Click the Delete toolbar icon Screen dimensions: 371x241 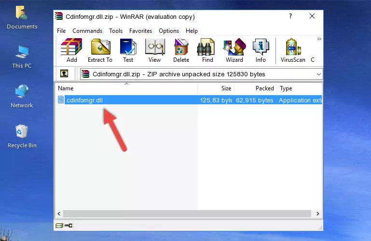[x=181, y=50]
